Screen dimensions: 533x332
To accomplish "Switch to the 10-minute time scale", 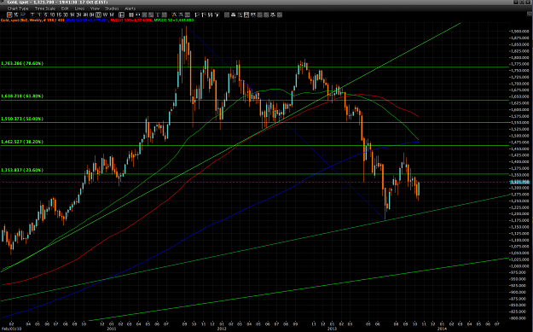I will (52, 15).
